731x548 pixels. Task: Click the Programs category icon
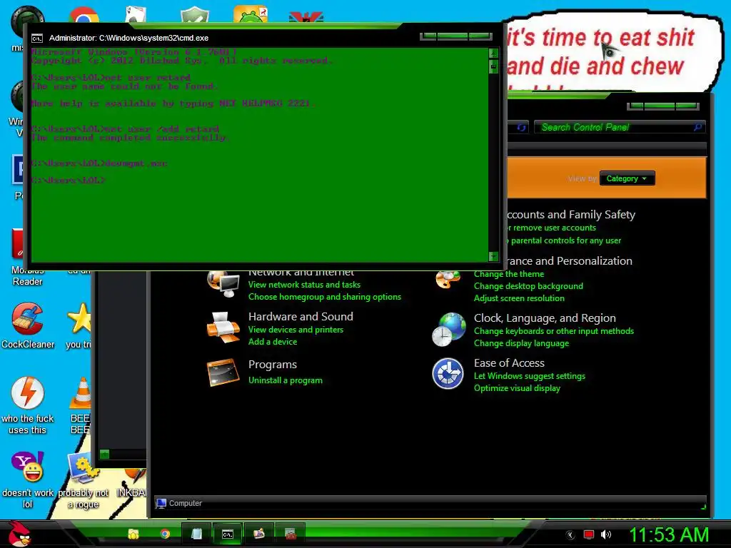[x=223, y=372]
